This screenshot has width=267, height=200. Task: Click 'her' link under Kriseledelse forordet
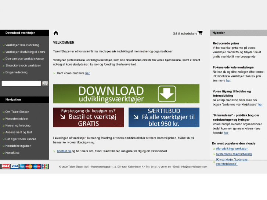(226, 133)
